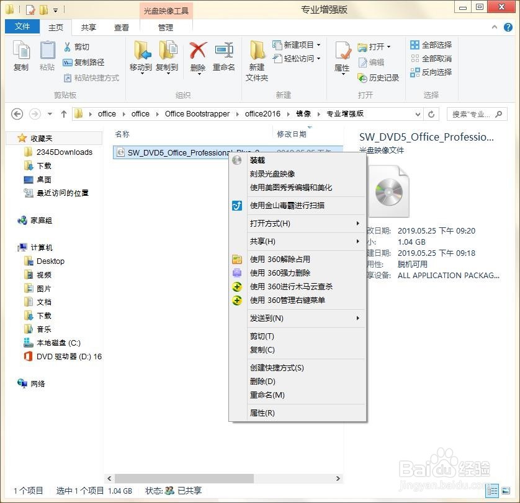Choose 装载 from the context menu
This screenshot has width=520, height=503.
click(x=257, y=160)
